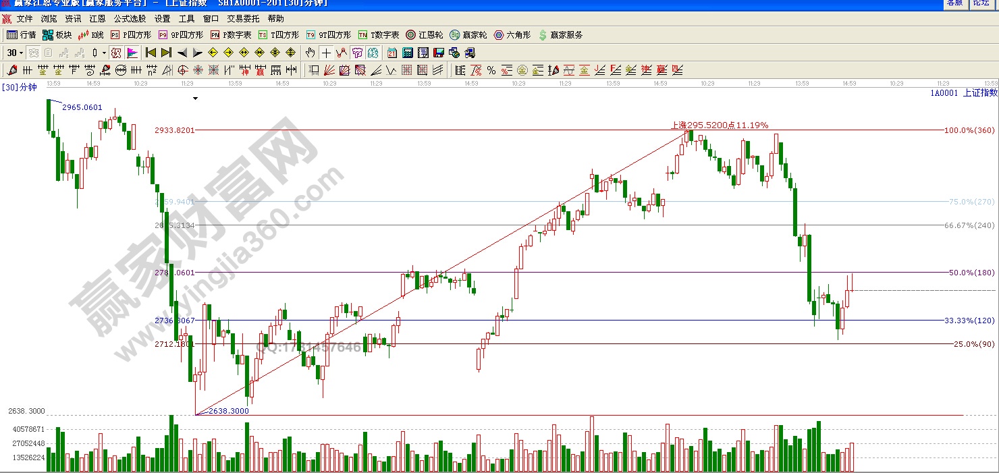Jump to first bar with skip-to-start icon
999x473 pixels.
[x=151, y=53]
